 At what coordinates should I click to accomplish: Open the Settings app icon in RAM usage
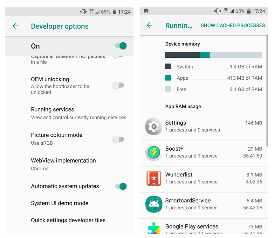(x=154, y=127)
